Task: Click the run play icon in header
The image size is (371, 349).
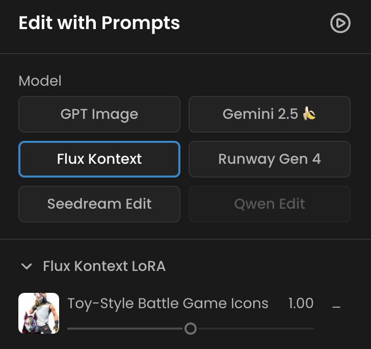Action: click(x=340, y=23)
